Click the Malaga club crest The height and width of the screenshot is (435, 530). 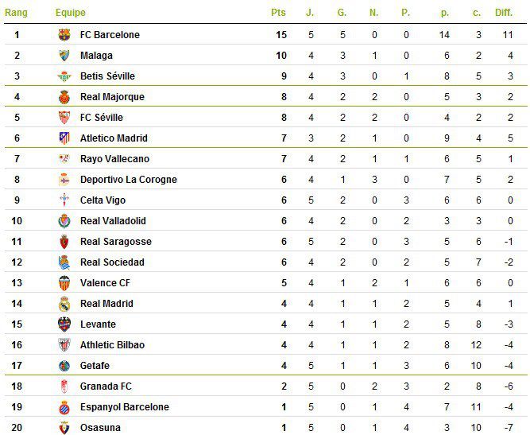tap(64, 55)
